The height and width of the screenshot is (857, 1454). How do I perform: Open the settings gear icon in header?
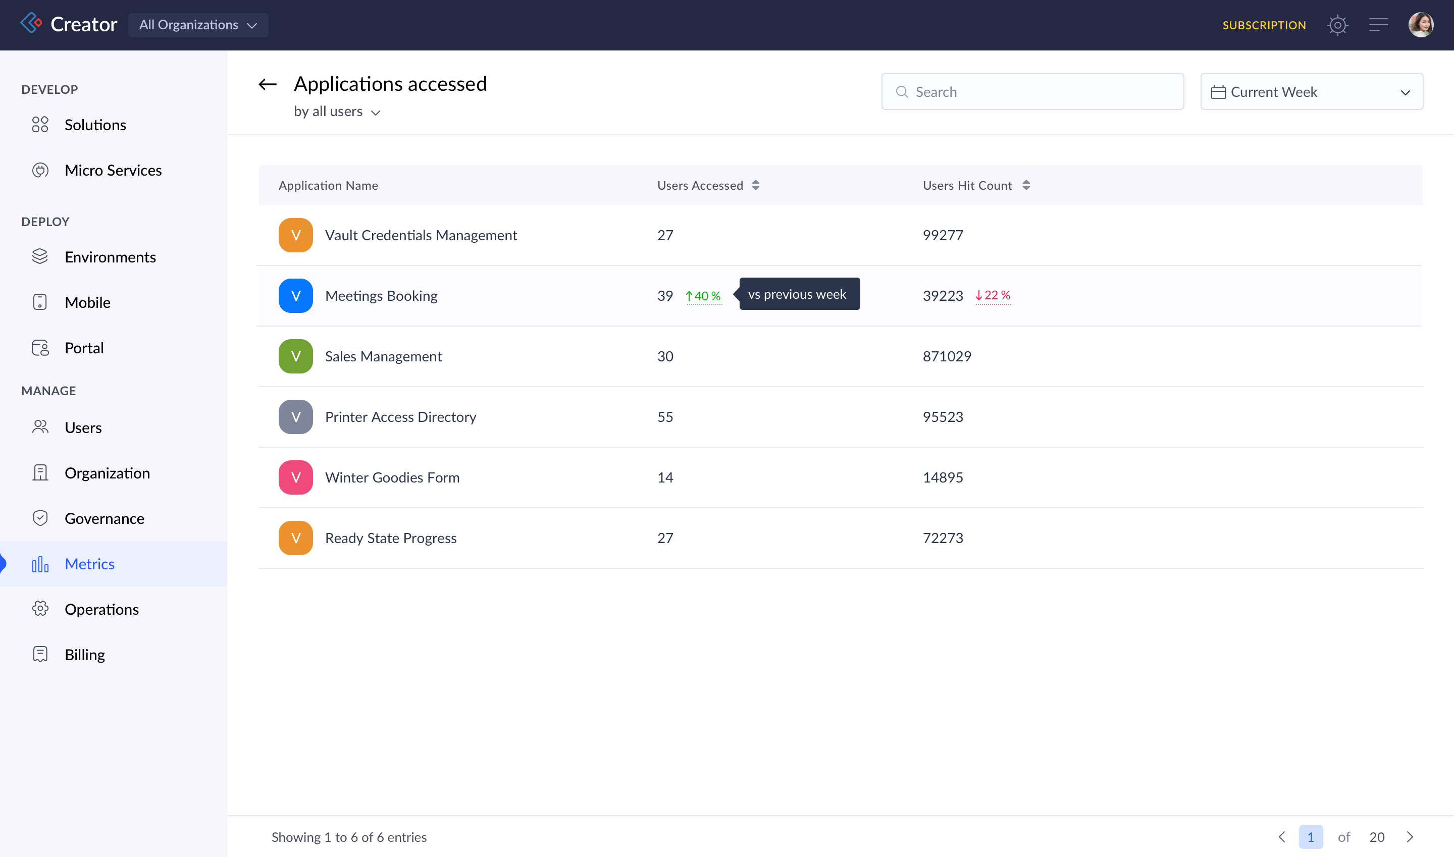[1337, 25]
